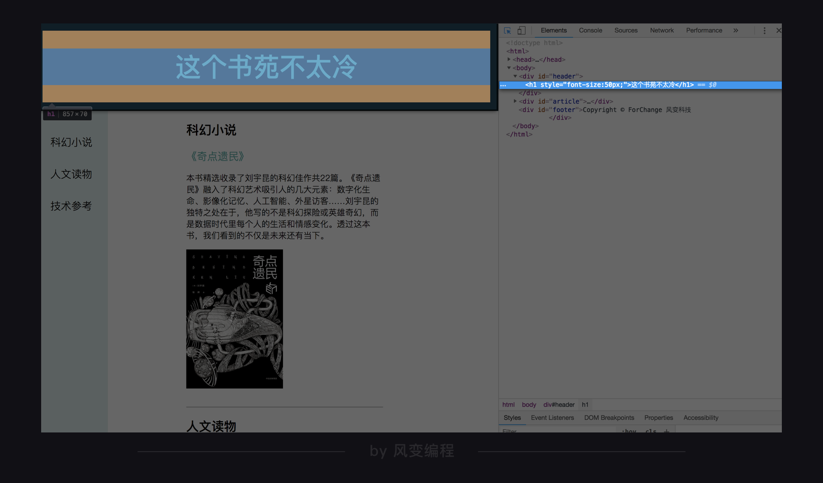This screenshot has width=823, height=483.
Task: Click the 人文读物 article section heading
Action: pos(211,426)
